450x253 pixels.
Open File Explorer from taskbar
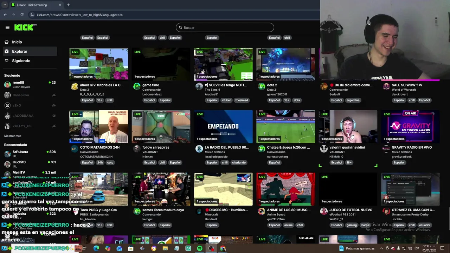click(165, 248)
